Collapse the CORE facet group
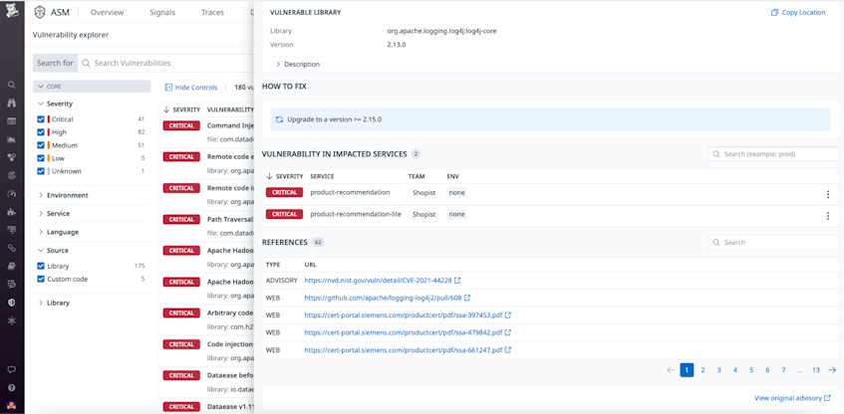The height and width of the screenshot is (414, 844). (92, 87)
